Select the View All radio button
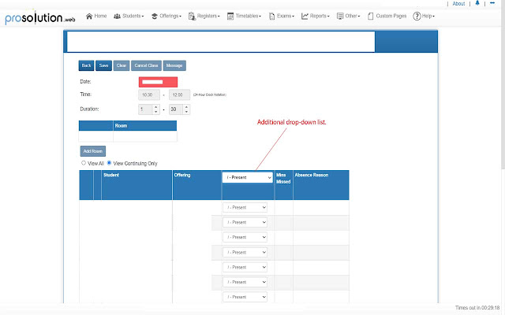 [x=84, y=163]
